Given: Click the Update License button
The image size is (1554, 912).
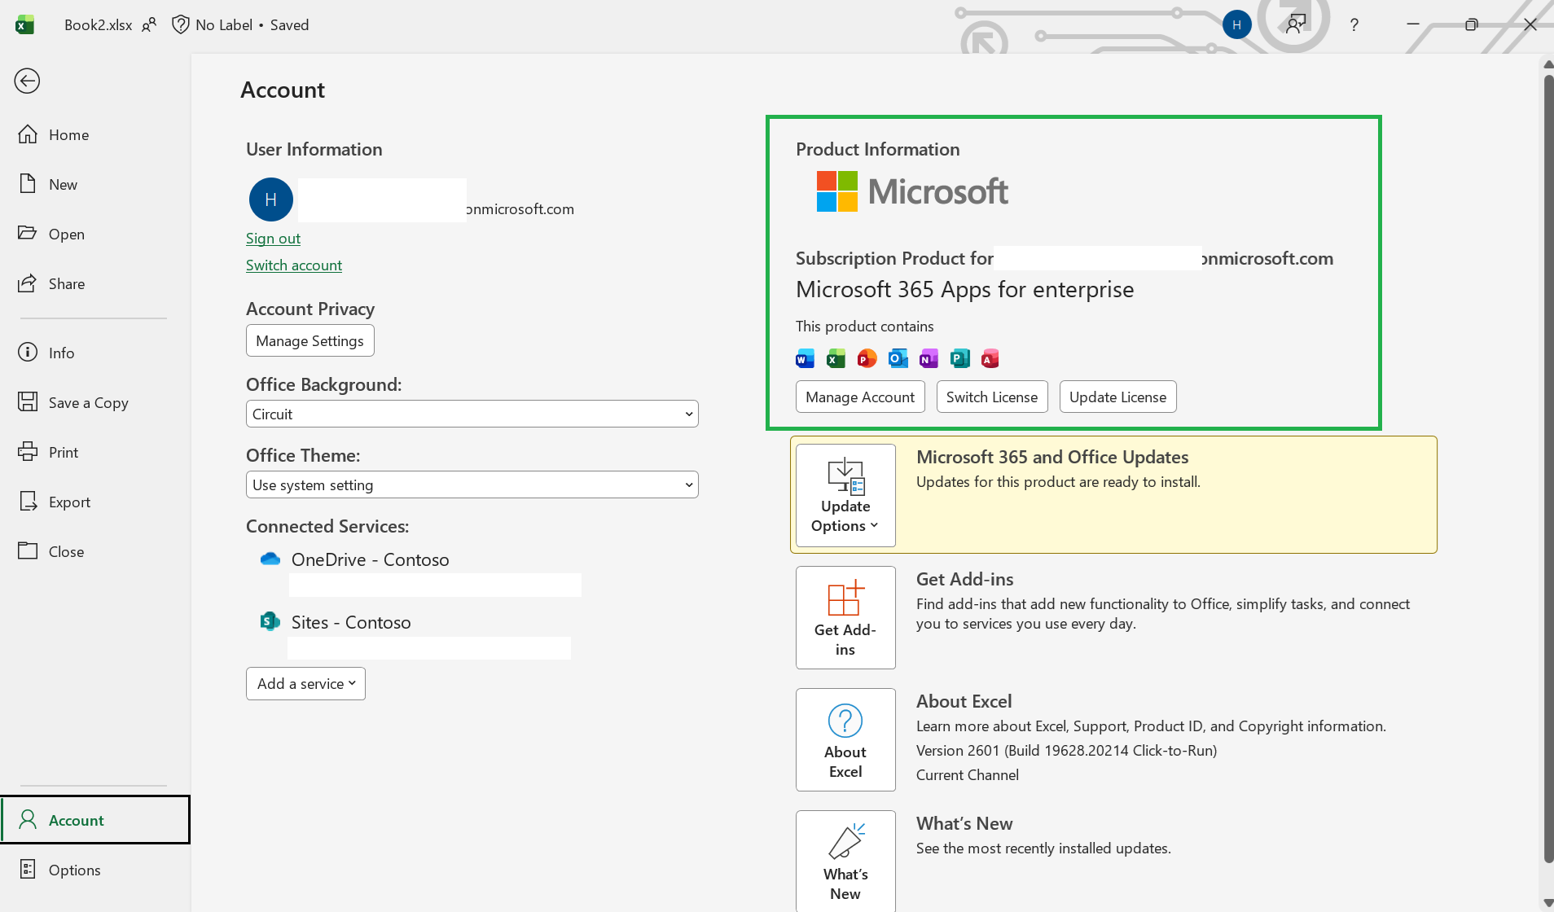Looking at the screenshot, I should [x=1117, y=397].
